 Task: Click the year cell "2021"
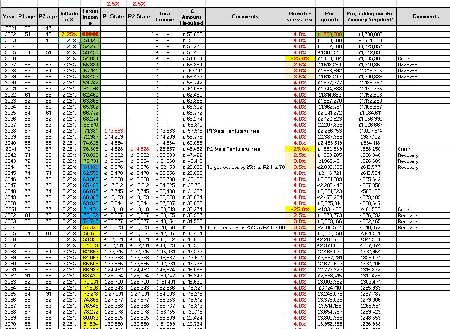click(x=9, y=28)
